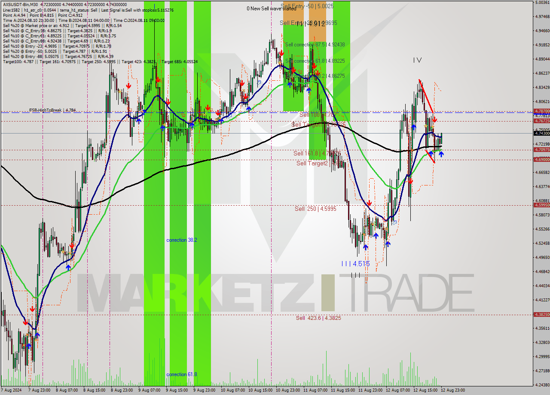The image size is (550, 395).
Task: Click the 4.70975 red price tag
Action: point(541,149)
